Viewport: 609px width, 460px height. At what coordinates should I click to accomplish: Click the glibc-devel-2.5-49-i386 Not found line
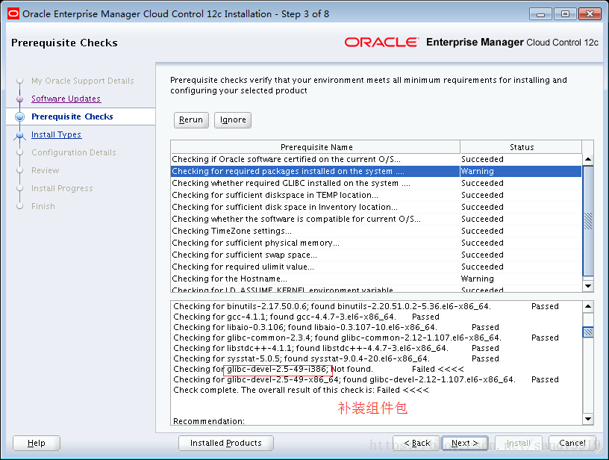(319, 369)
